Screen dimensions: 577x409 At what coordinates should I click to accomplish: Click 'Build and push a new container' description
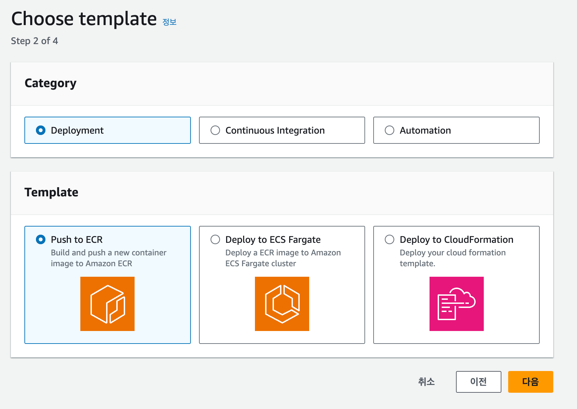click(x=108, y=258)
